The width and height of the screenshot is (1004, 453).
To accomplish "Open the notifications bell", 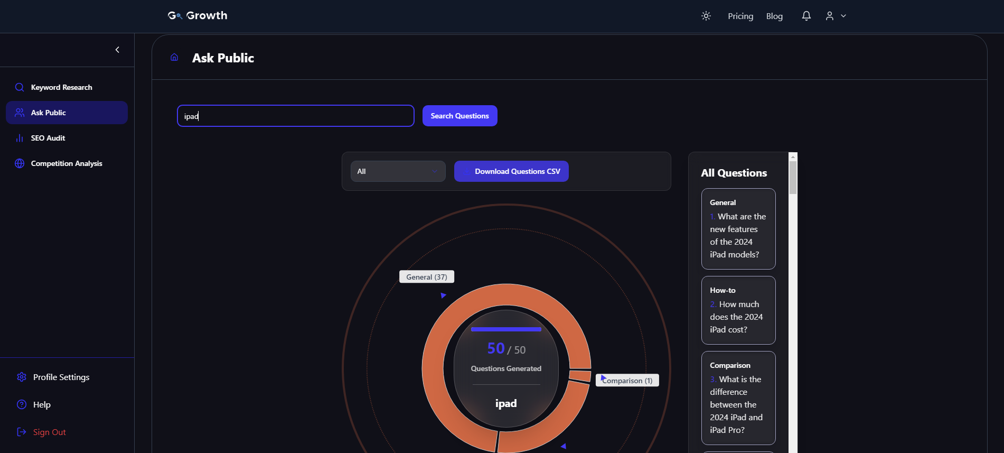I will pos(806,16).
